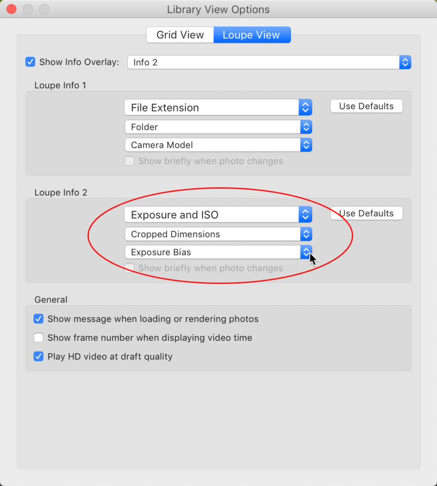437x486 pixels.
Task: Click Use Defaults for Loupe Info 2
Action: click(x=366, y=214)
